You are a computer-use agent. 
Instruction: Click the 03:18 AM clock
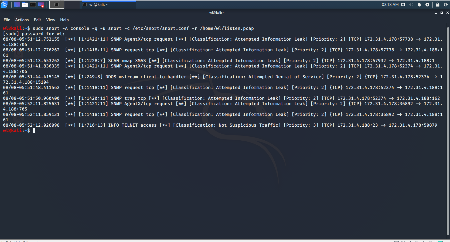[x=390, y=5]
